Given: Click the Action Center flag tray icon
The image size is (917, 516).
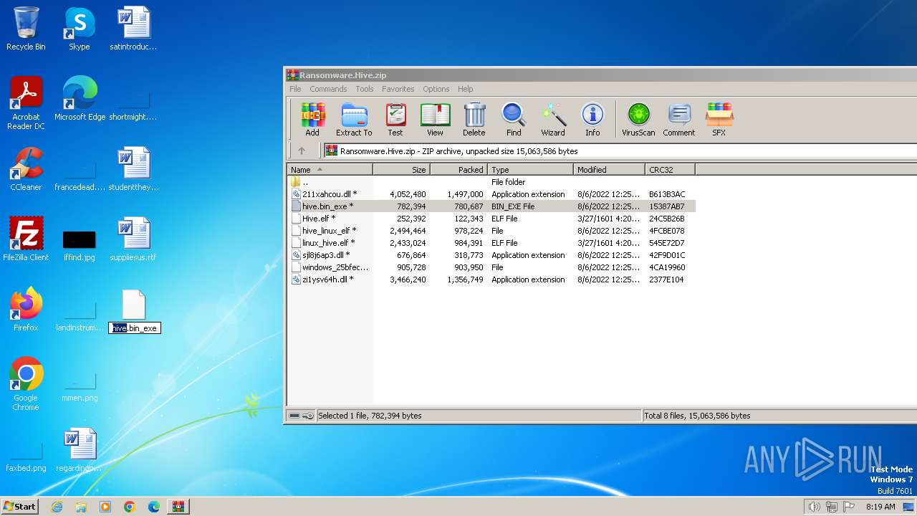Looking at the screenshot, I should click(x=849, y=507).
